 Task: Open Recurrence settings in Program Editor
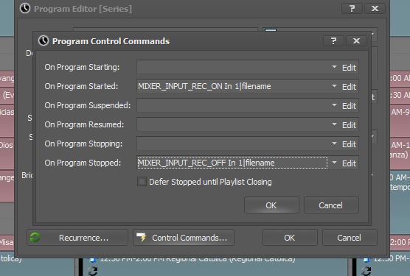pos(77,238)
